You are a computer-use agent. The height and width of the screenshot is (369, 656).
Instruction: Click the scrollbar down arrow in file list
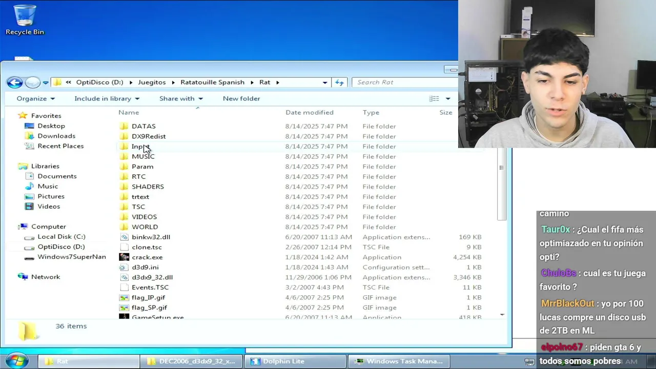pyautogui.click(x=502, y=315)
